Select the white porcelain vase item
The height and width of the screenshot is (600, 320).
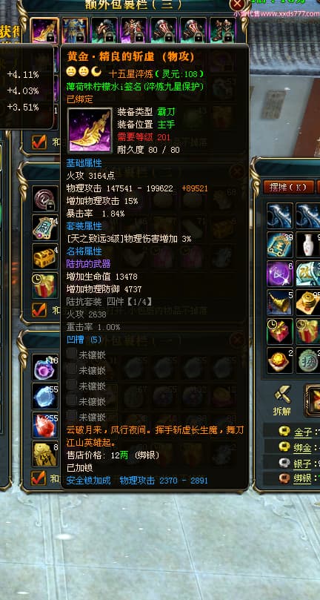pyautogui.click(x=307, y=245)
